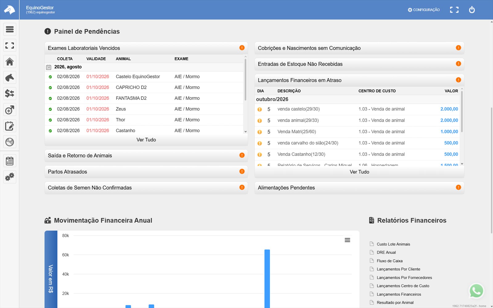Open Lançamentos Por Fornecedores report
This screenshot has width=493, height=308.
404,278
